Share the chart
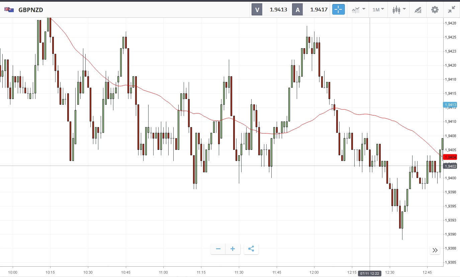The image size is (460, 277). coord(251,249)
